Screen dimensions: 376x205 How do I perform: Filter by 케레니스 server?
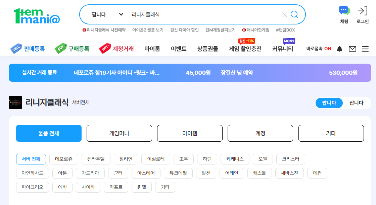(x=235, y=159)
